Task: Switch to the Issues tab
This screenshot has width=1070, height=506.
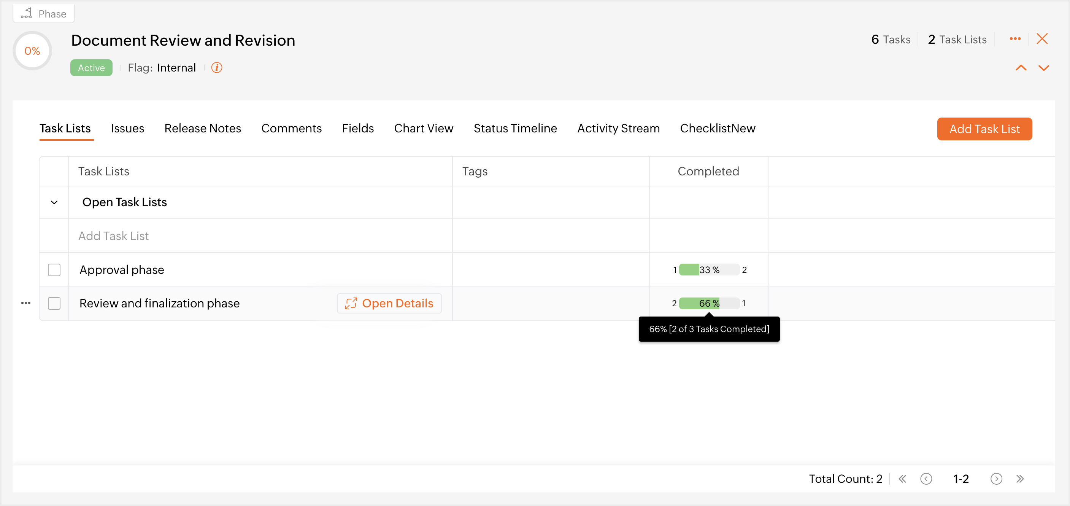Action: pyautogui.click(x=127, y=128)
